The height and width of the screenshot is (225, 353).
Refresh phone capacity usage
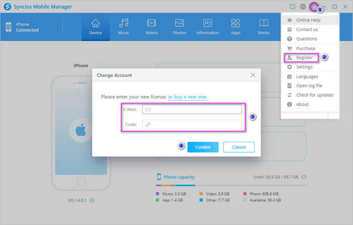pos(304,177)
